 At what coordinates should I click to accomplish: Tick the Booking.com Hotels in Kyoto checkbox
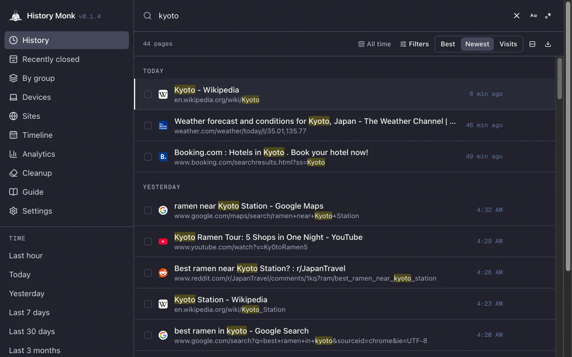[x=147, y=157]
